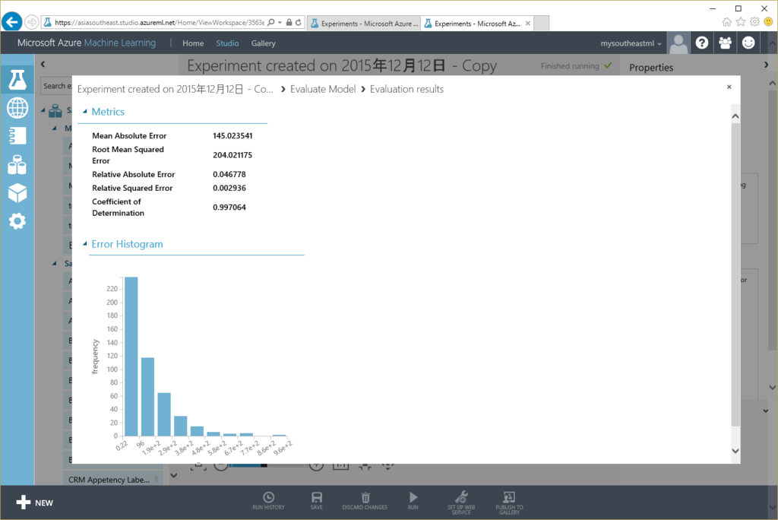Click the Coefficient of Determination value
The height and width of the screenshot is (520, 778).
click(x=229, y=207)
